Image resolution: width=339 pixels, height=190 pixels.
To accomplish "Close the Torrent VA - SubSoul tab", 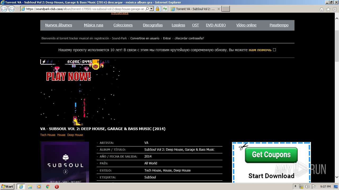I will click(x=219, y=9).
